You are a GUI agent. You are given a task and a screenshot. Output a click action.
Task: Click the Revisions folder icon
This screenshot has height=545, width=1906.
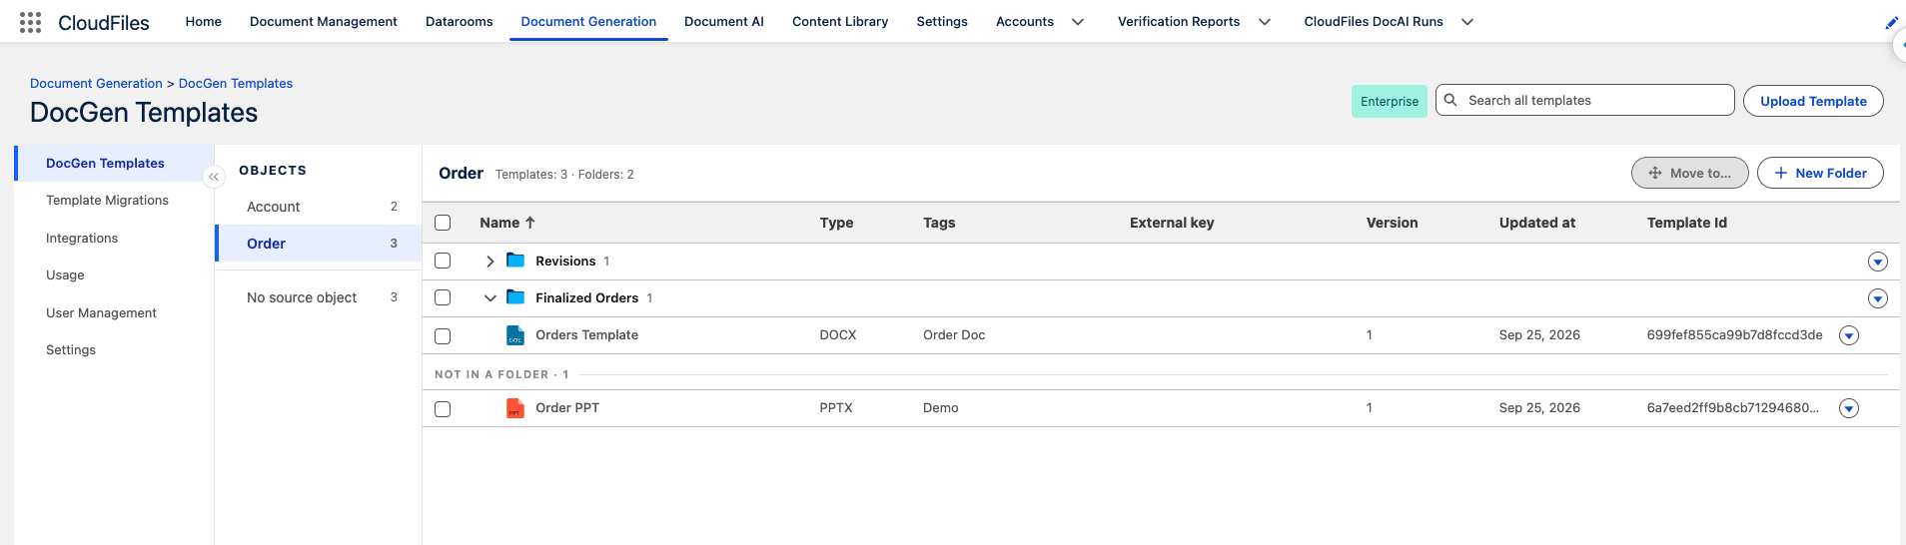coord(515,261)
